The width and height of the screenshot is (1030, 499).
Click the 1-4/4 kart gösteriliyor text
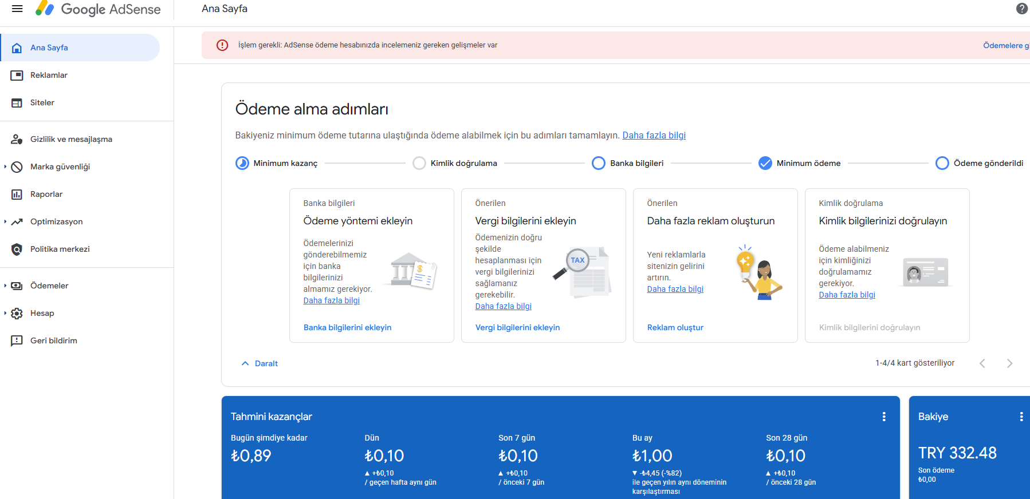point(915,363)
